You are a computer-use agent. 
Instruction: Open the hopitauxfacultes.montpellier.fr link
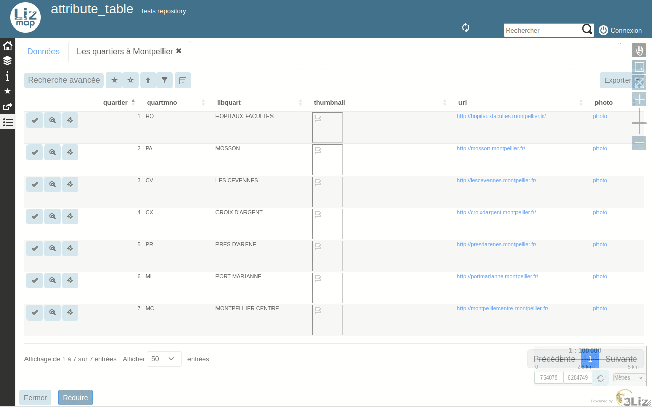(x=501, y=116)
